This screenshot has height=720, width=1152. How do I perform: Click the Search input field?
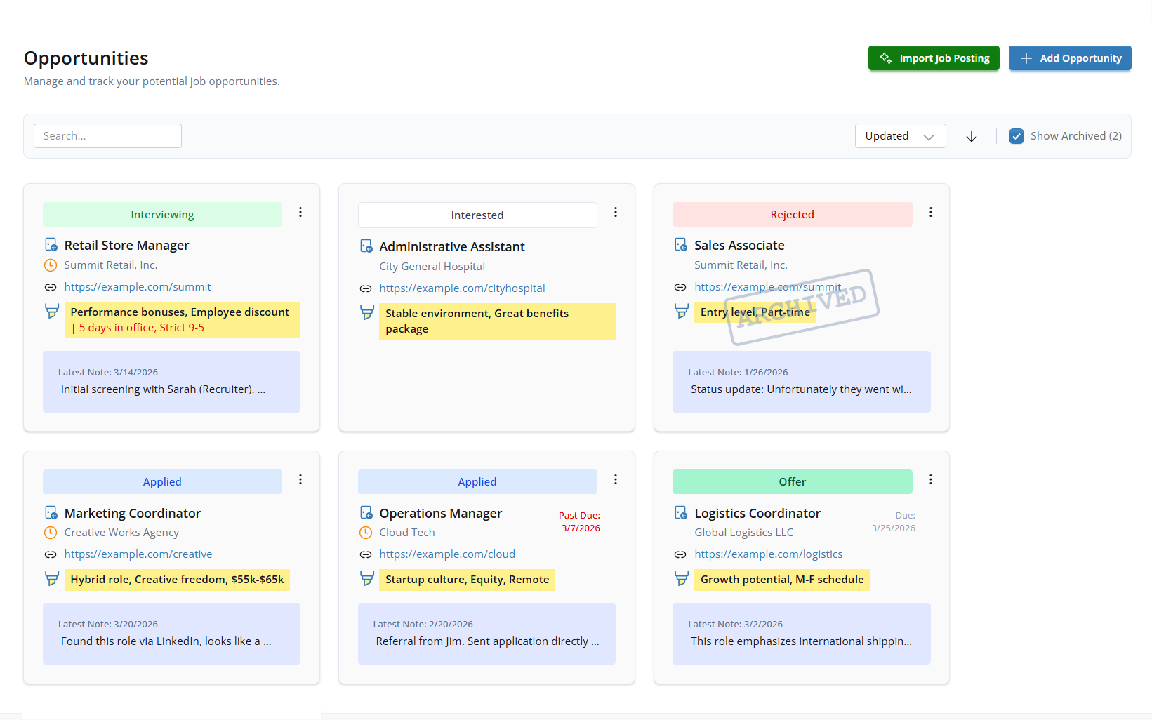click(107, 136)
